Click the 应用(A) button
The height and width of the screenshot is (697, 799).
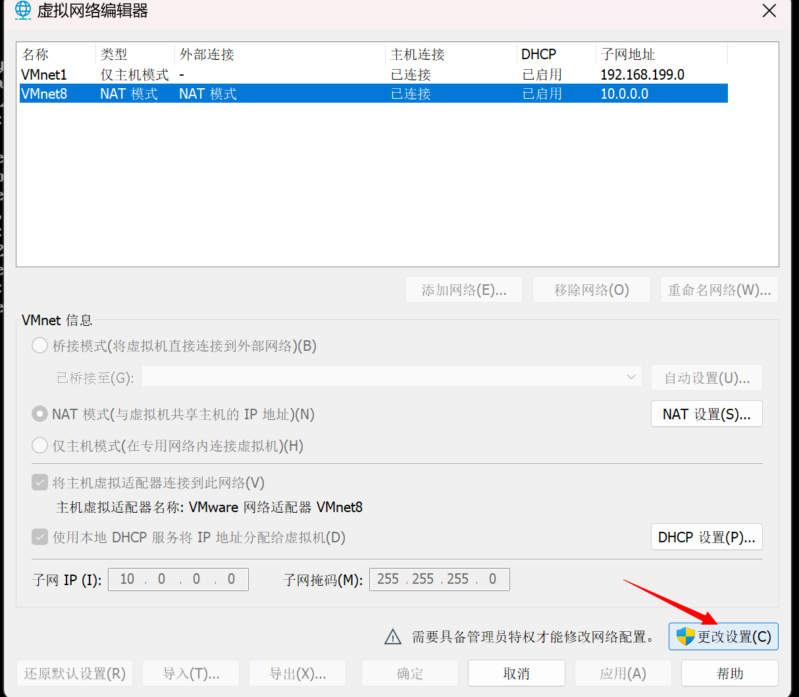(x=623, y=673)
